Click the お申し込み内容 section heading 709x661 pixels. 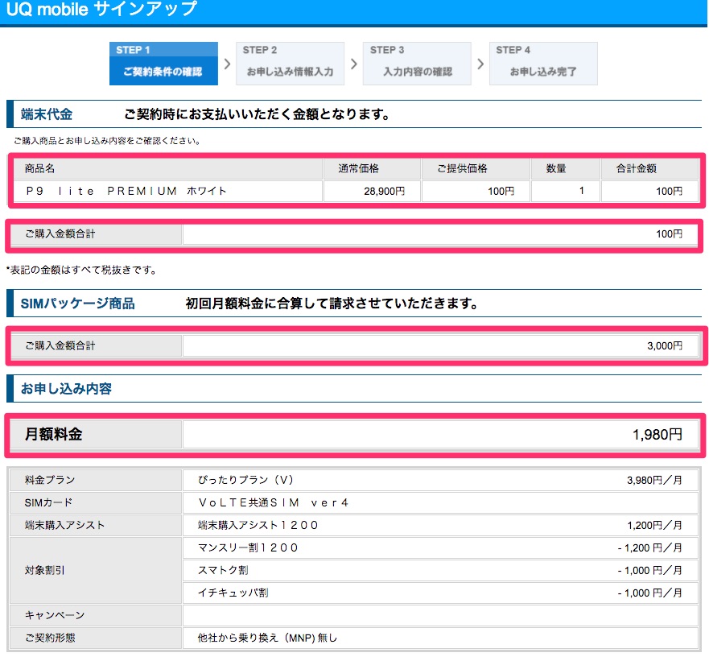point(66,388)
